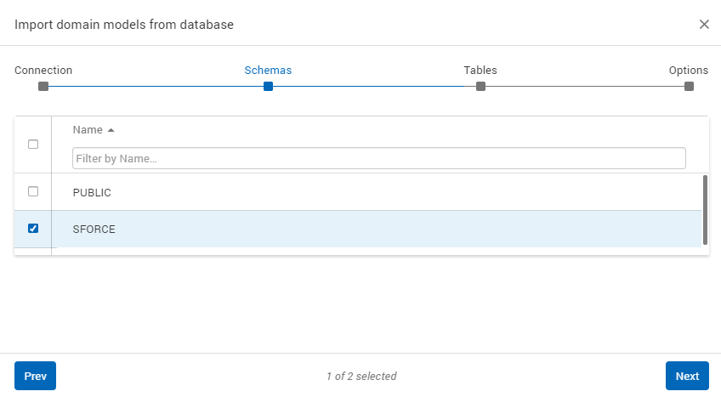This screenshot has width=721, height=397.
Task: Uncheck the SFORCE schema checkbox
Action: [x=33, y=229]
